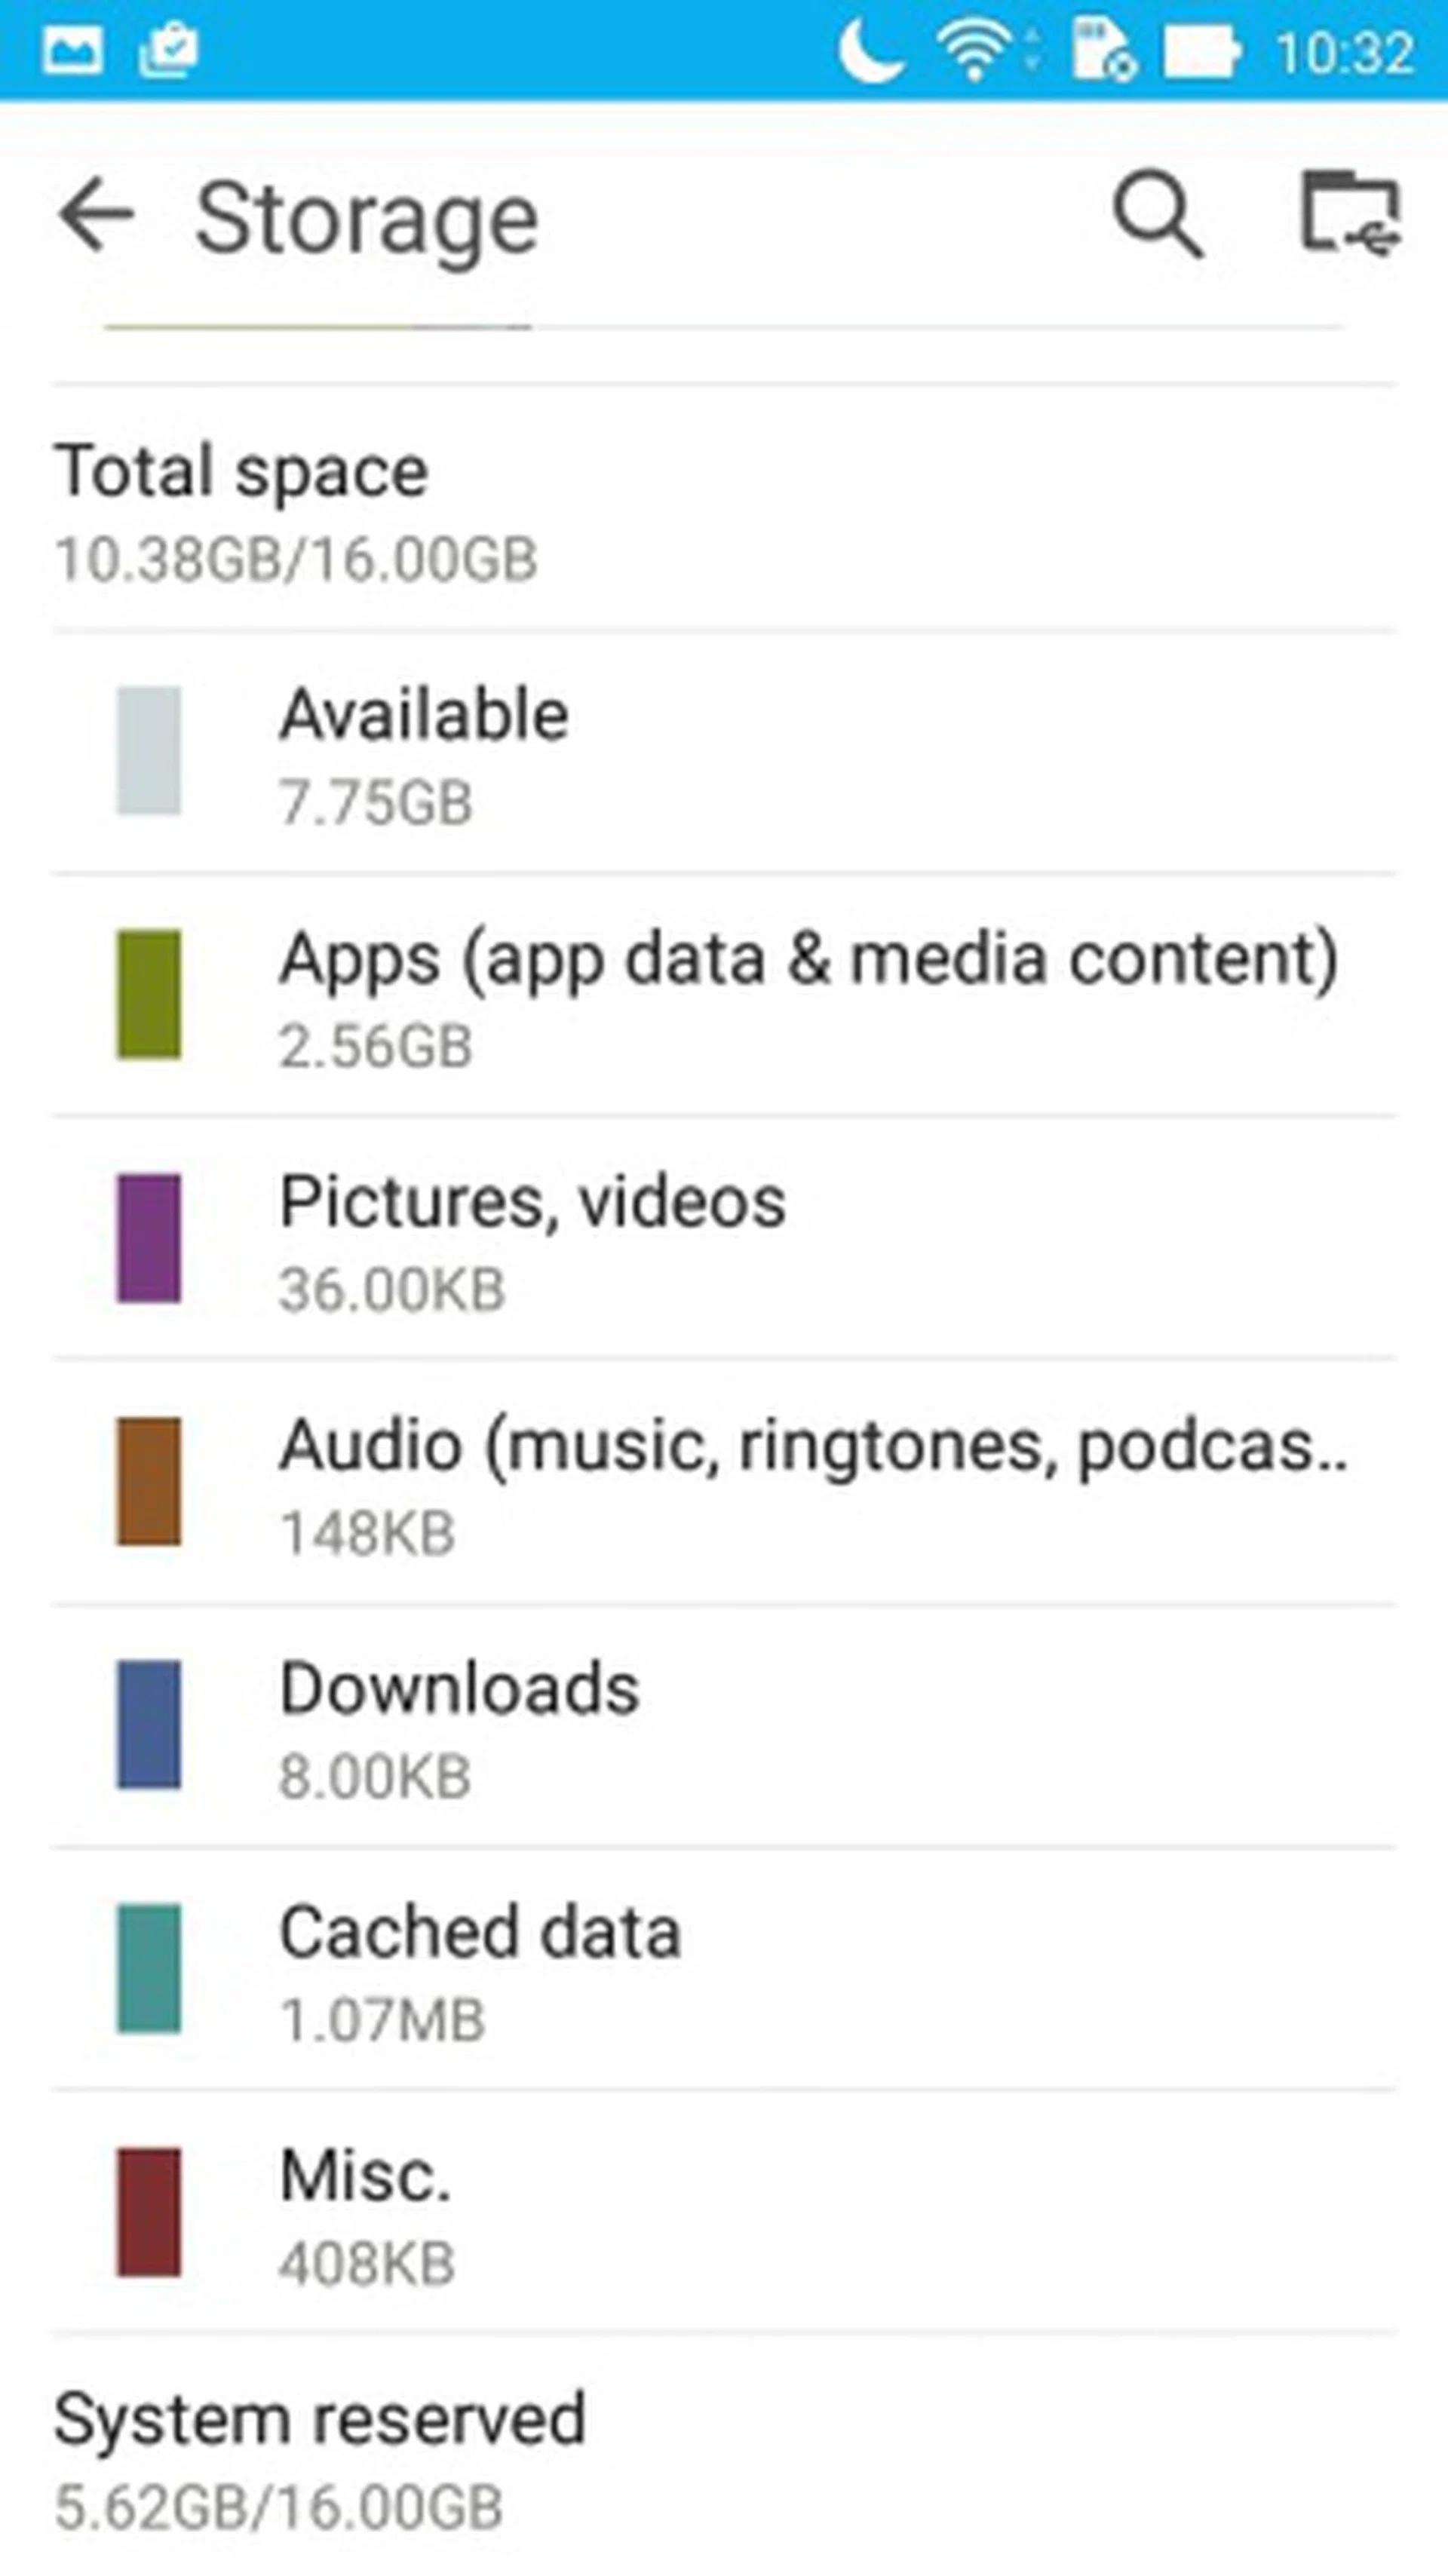Tap the briefcase notification icon
Viewport: 1448px width, 2576px height.
(x=167, y=50)
